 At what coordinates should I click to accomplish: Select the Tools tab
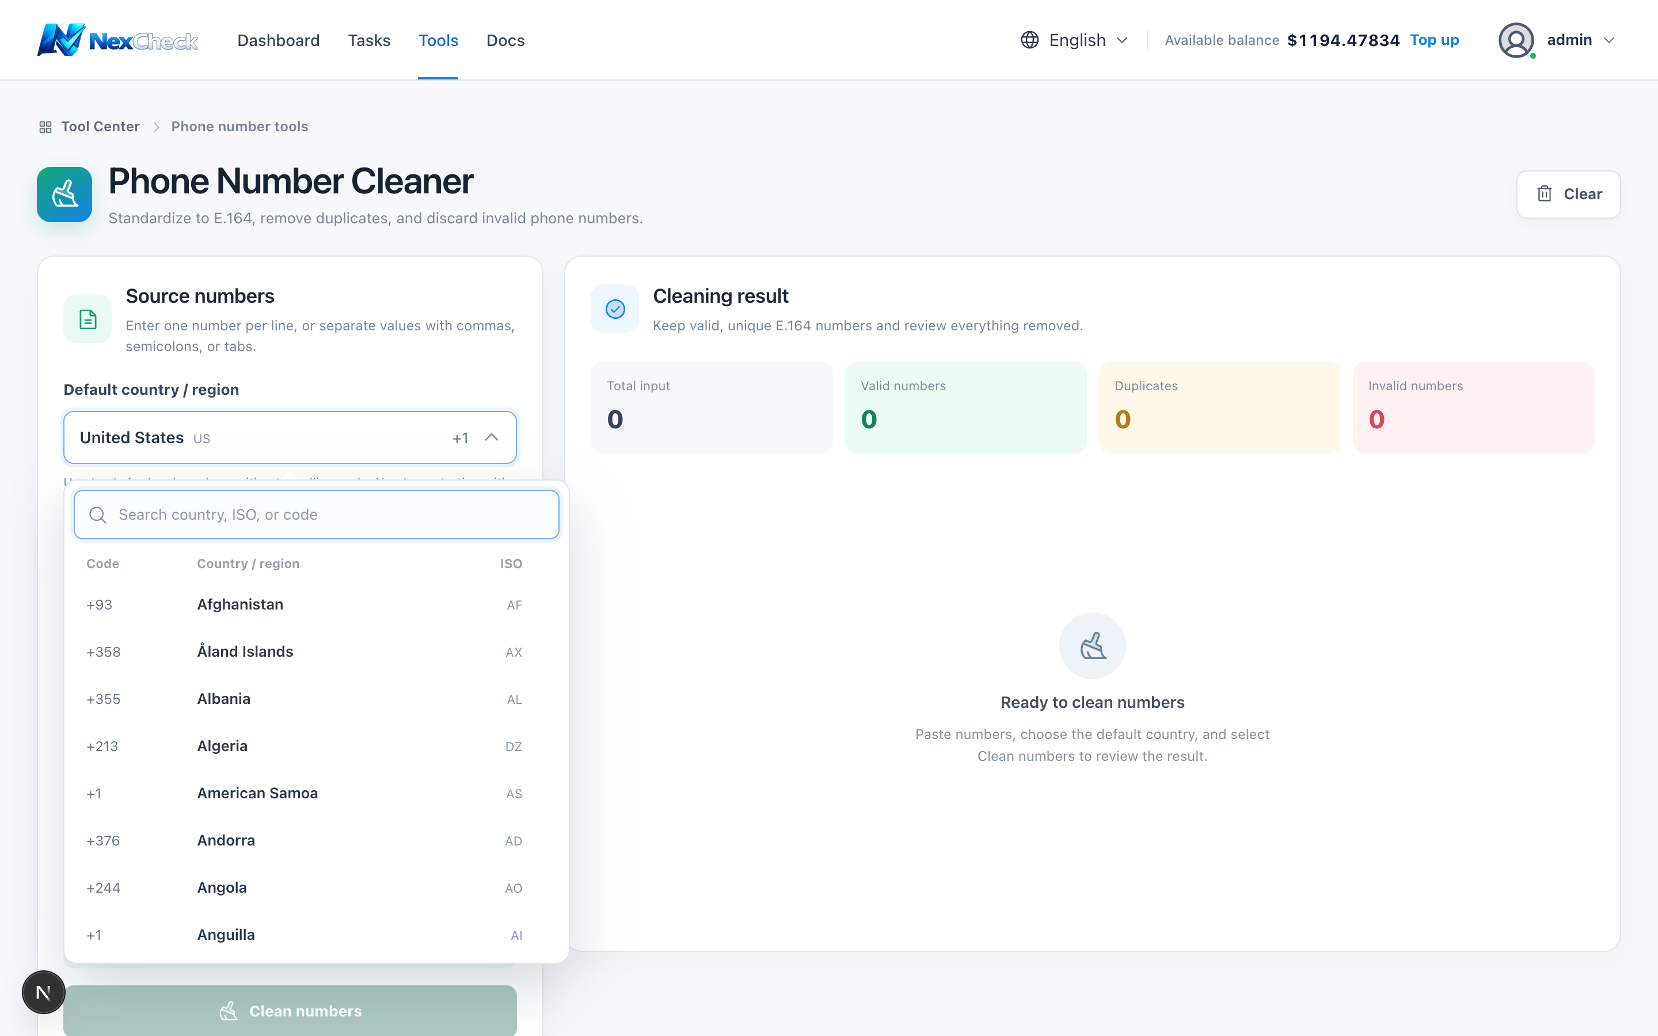pyautogui.click(x=438, y=40)
